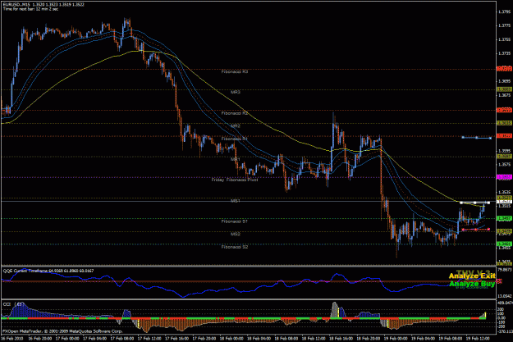Click the FXOpen MetaTrader copyright text
The height and width of the screenshot is (342, 513).
pyautogui.click(x=62, y=331)
